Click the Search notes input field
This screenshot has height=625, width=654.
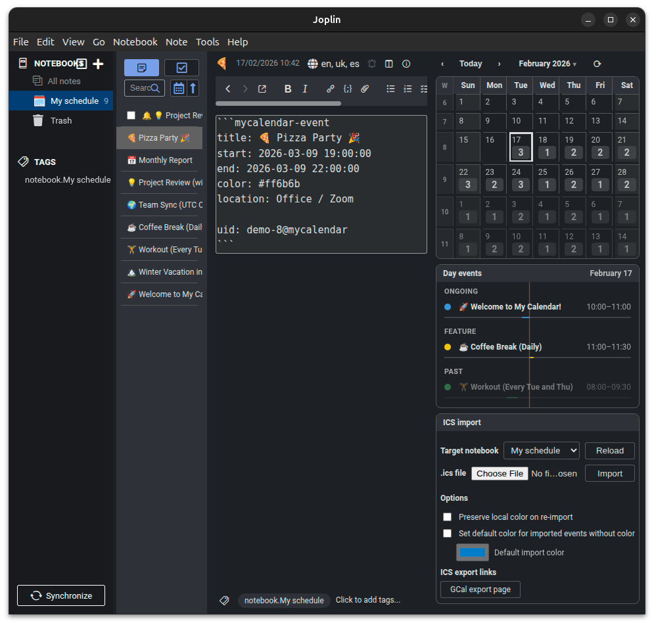coord(145,88)
